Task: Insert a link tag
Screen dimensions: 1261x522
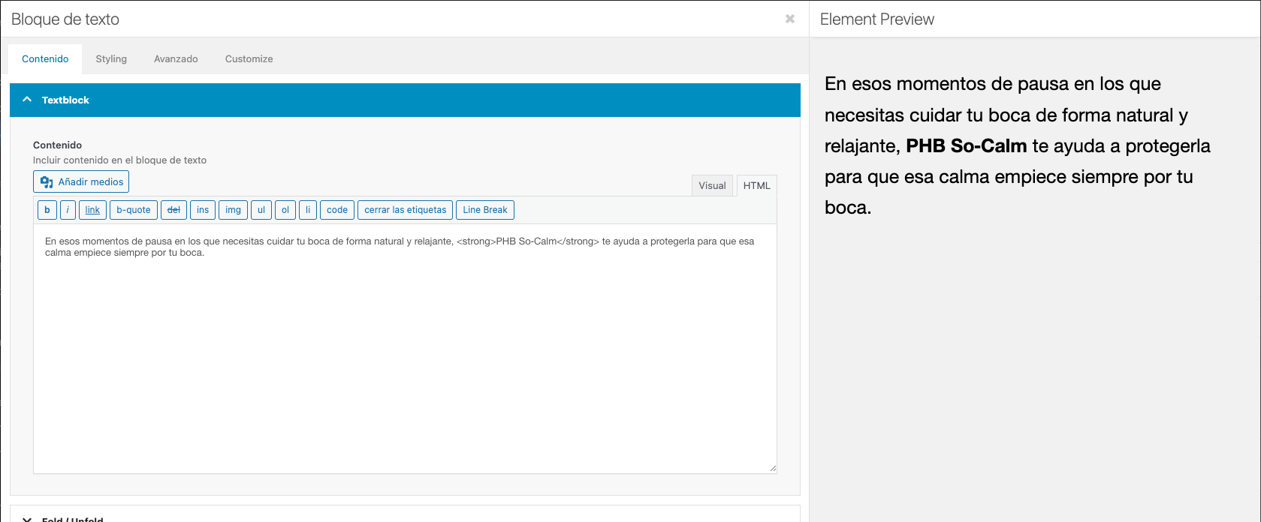Action: click(92, 210)
